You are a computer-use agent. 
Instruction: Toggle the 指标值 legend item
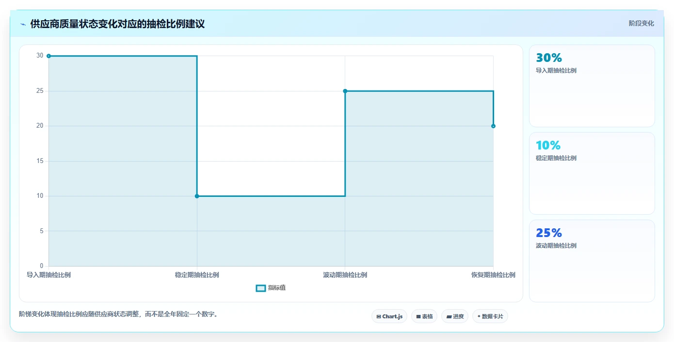[271, 288]
